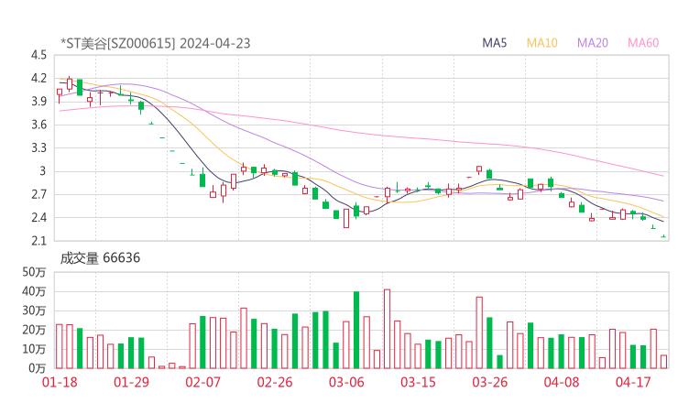This screenshot has width=678, height=403.
Task: Click the 2.4 price axis label
Action: coord(38,217)
